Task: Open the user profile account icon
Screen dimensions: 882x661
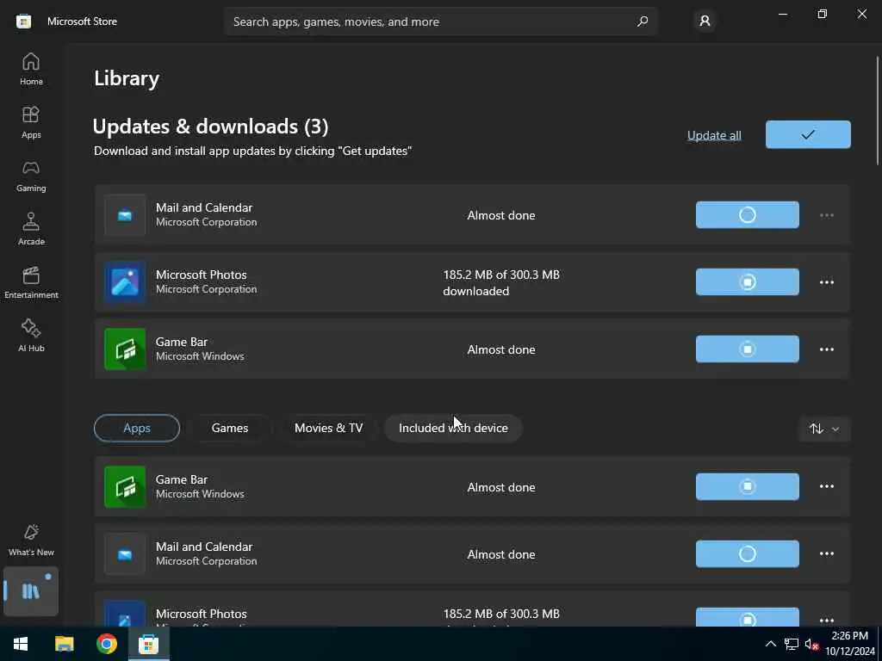Action: click(x=705, y=22)
